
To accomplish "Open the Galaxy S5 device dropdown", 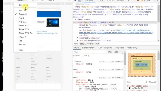I will click(x=22, y=1).
